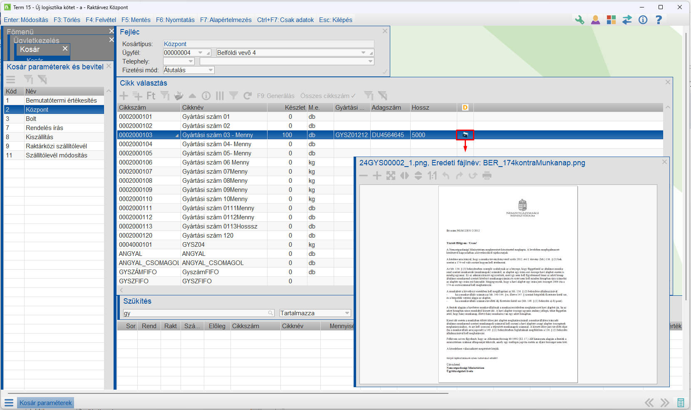Image resolution: width=691 pixels, height=410 pixels.
Task: Expand the Tartalmazza filter dropdown
Action: point(347,313)
